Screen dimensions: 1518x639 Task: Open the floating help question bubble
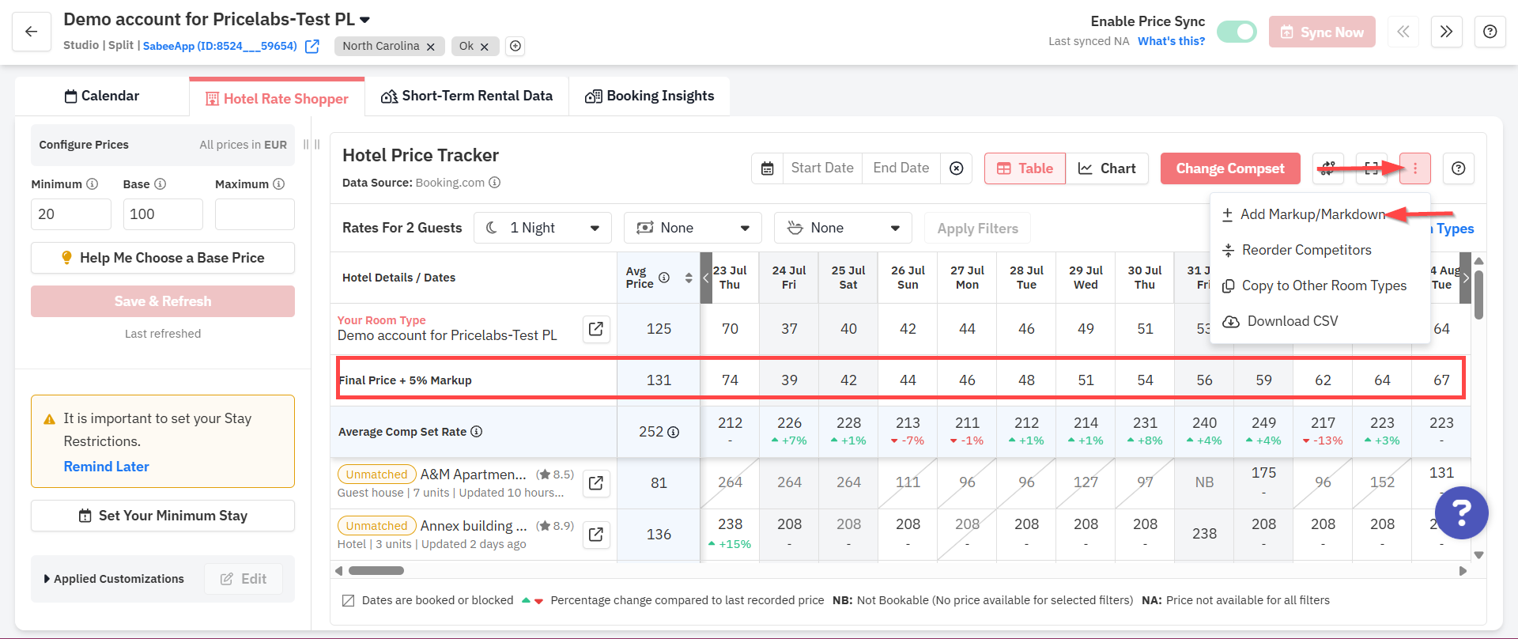coord(1462,512)
